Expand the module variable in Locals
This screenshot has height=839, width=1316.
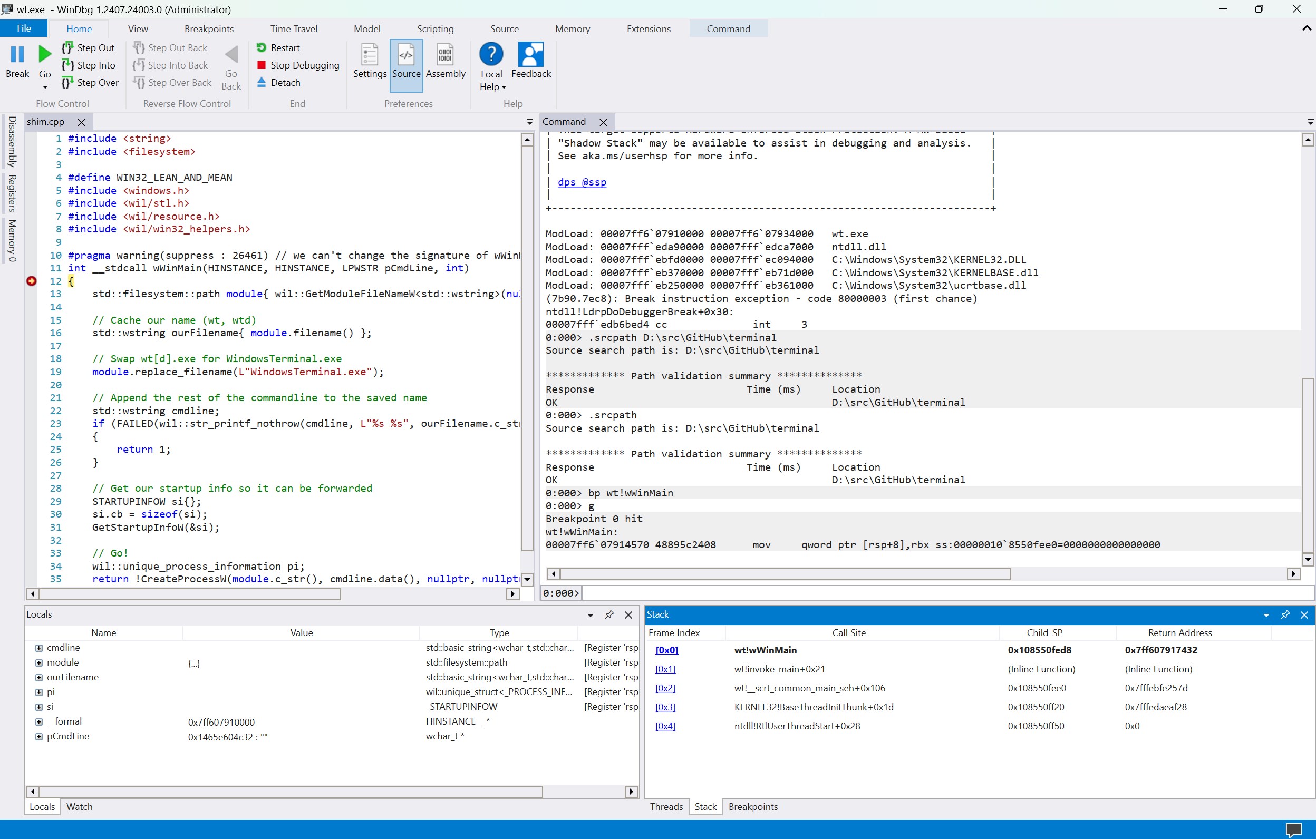click(x=39, y=662)
